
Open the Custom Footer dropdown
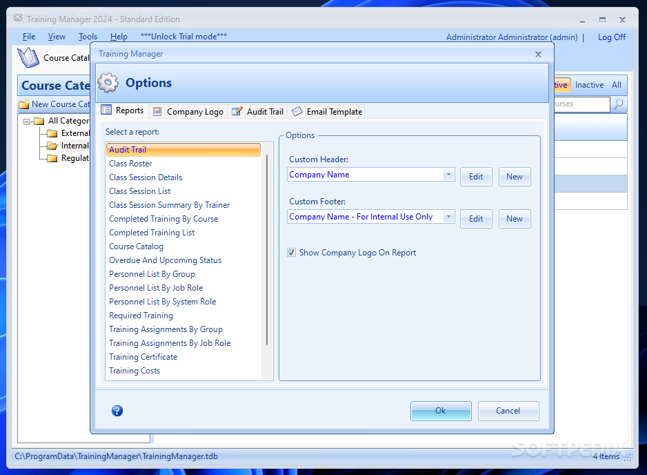tap(448, 217)
